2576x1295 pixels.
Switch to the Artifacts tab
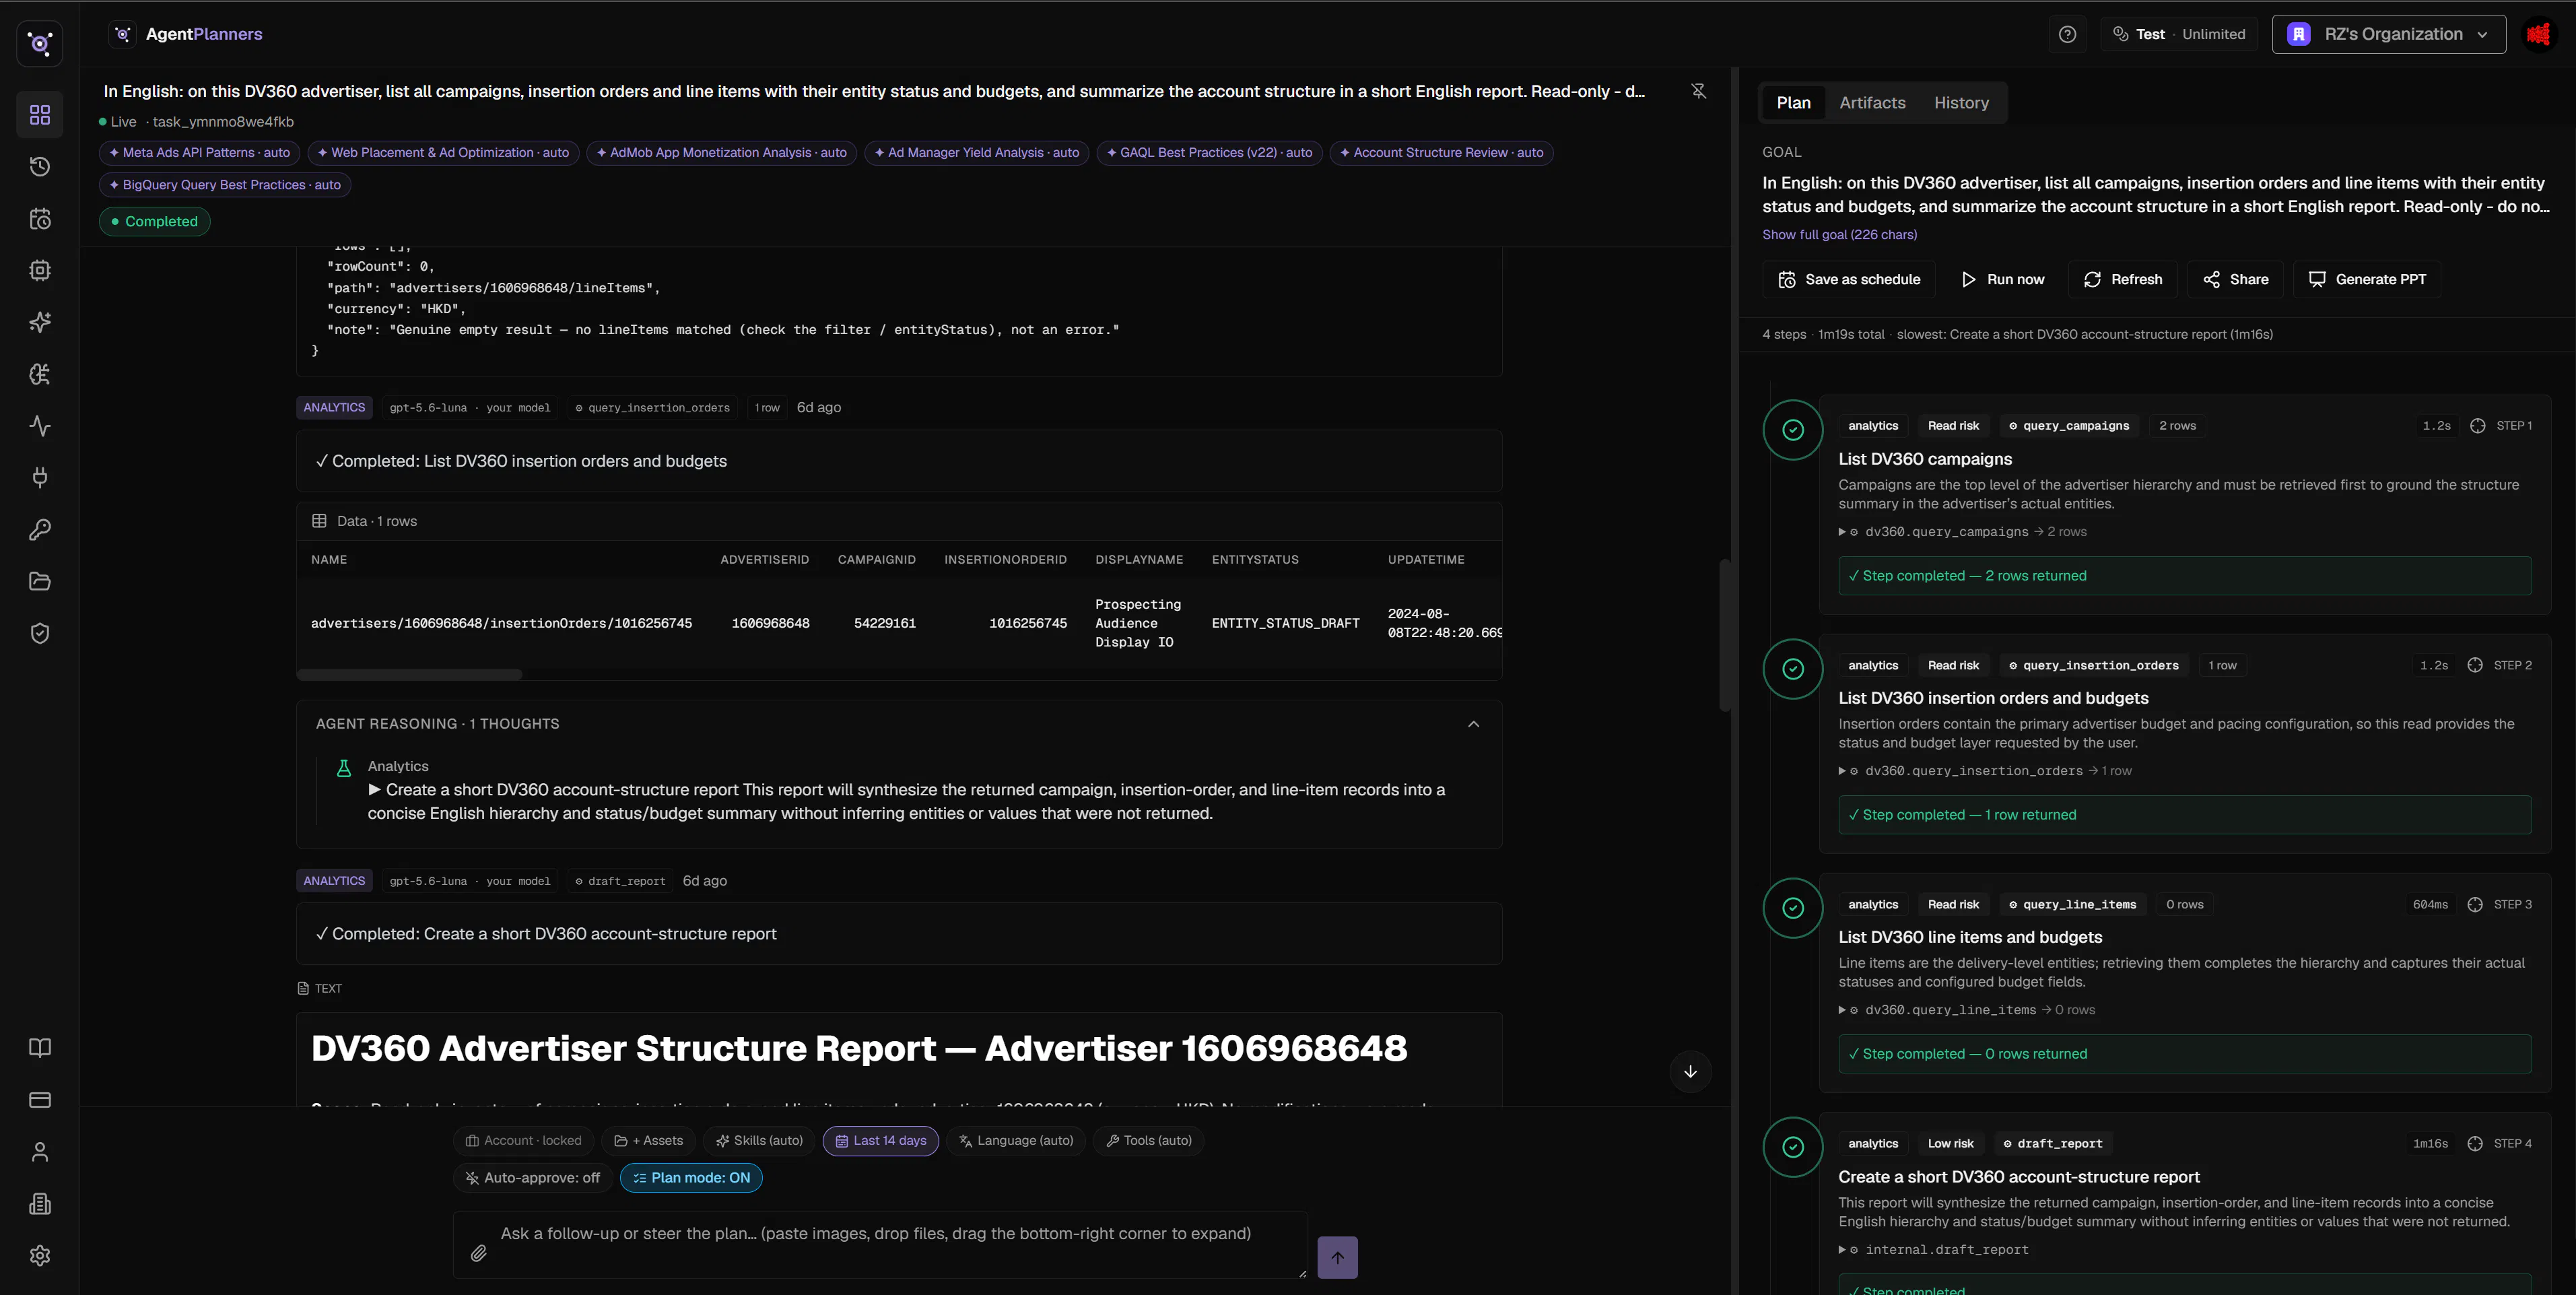click(1872, 103)
